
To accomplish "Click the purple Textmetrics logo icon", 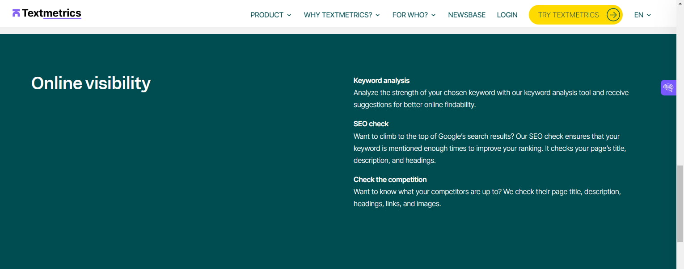I will pos(16,13).
